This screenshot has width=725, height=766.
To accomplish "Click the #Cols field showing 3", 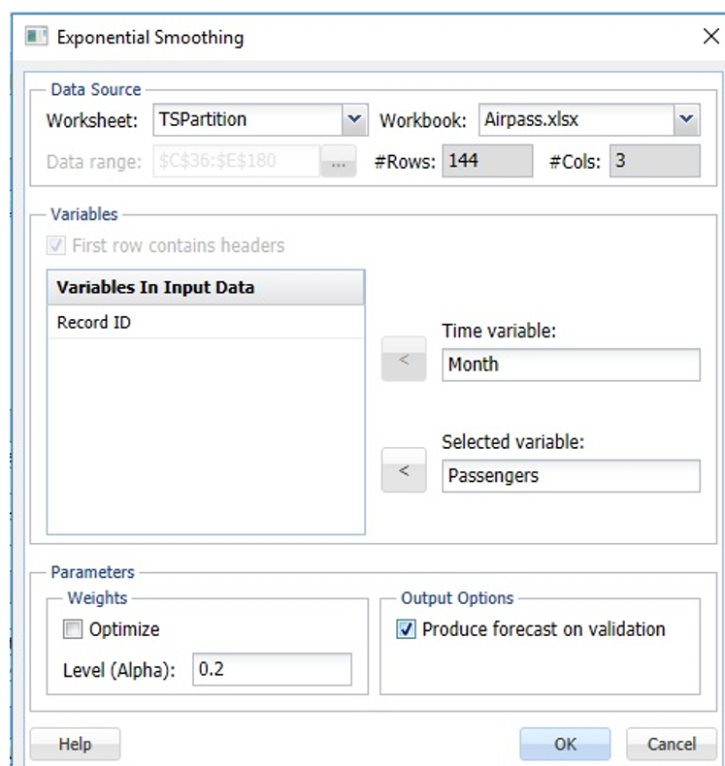I will [x=654, y=161].
